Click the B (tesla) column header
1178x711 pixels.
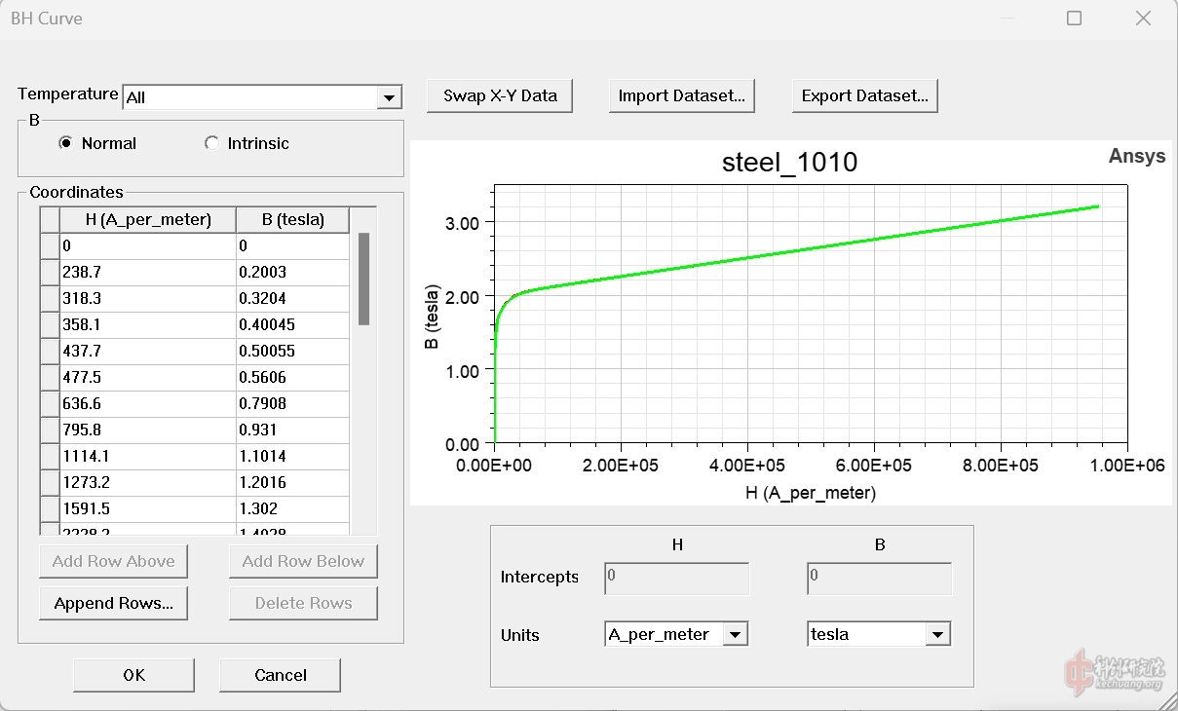click(293, 219)
